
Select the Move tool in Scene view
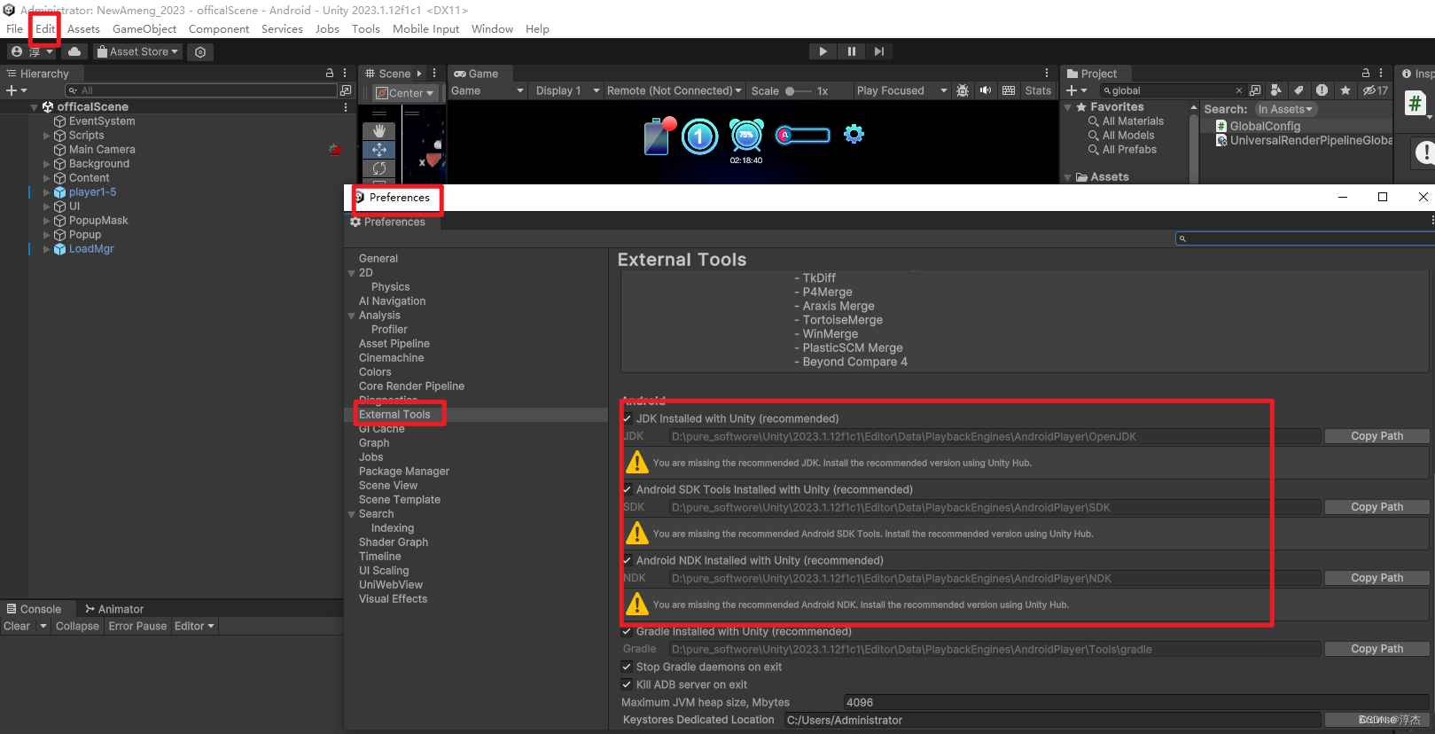[x=379, y=150]
